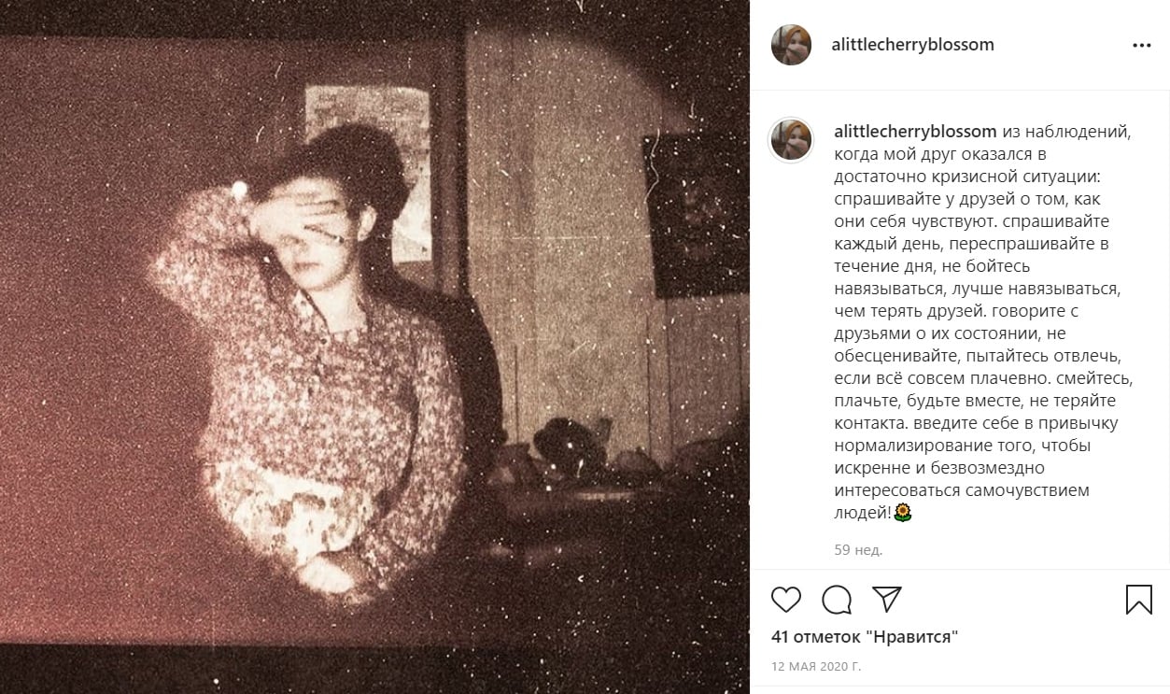Open the header profile avatar
1170x694 pixels.
791,45
